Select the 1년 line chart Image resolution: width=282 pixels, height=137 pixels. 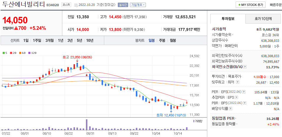(x=61, y=40)
